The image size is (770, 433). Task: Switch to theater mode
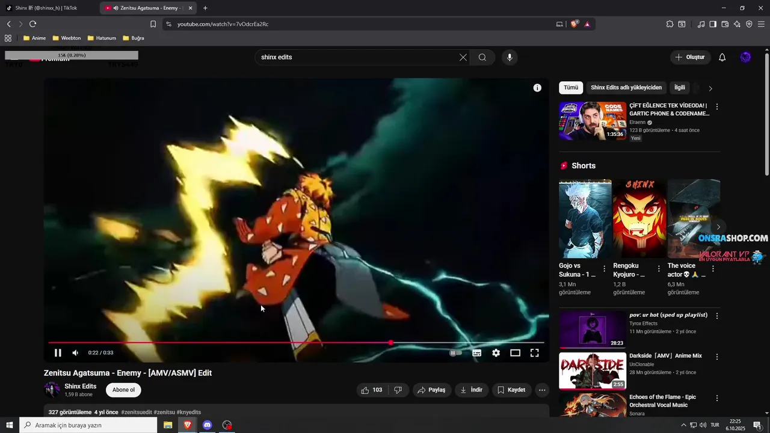coord(515,353)
